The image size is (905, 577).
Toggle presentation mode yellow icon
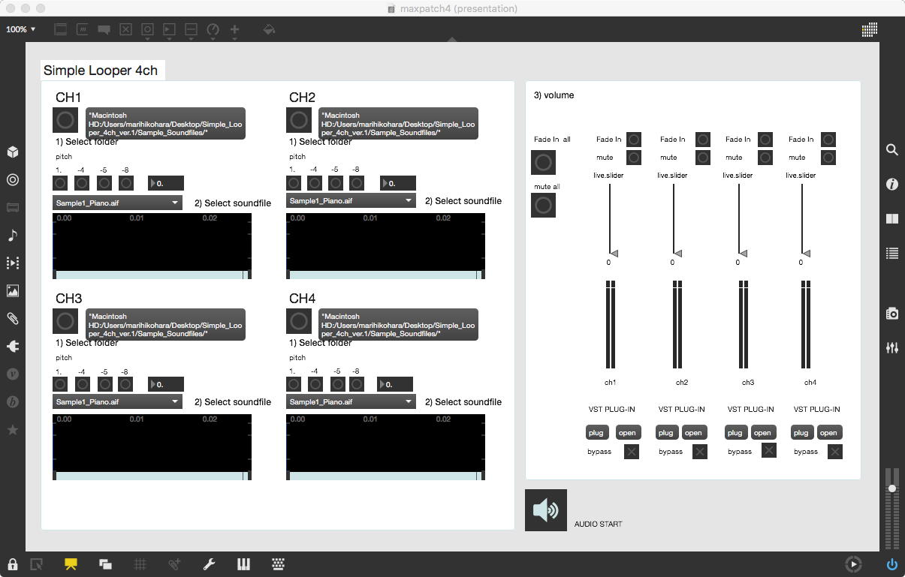tap(71, 564)
